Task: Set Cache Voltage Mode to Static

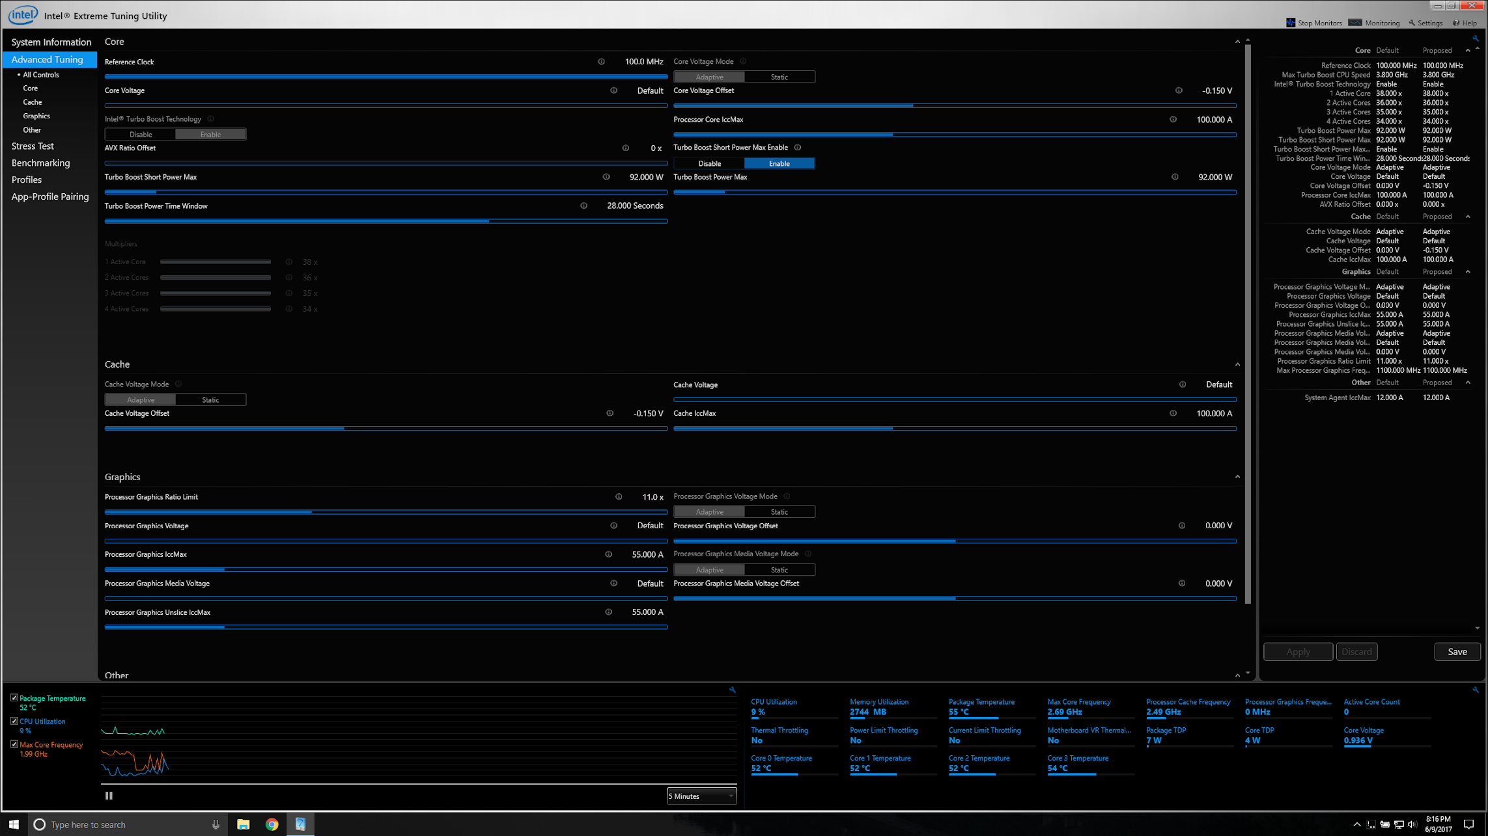Action: [210, 399]
